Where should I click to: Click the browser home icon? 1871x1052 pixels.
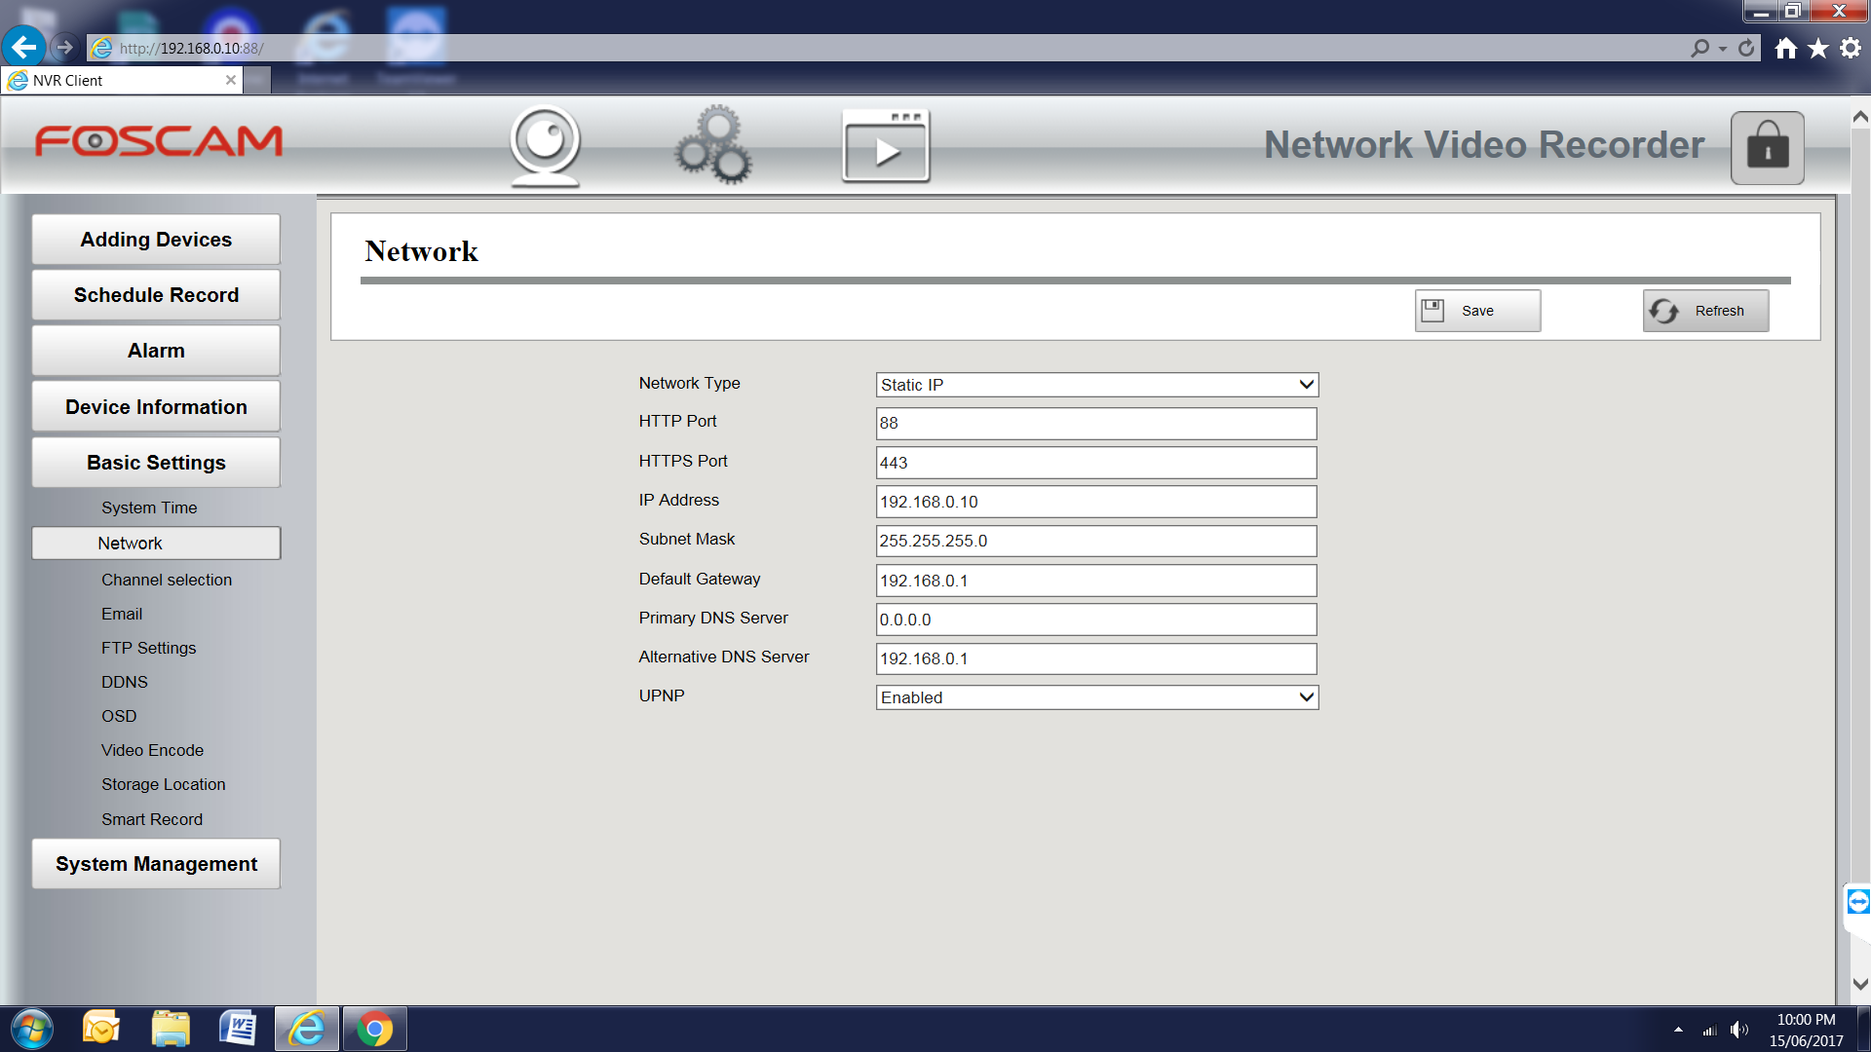1785,48
